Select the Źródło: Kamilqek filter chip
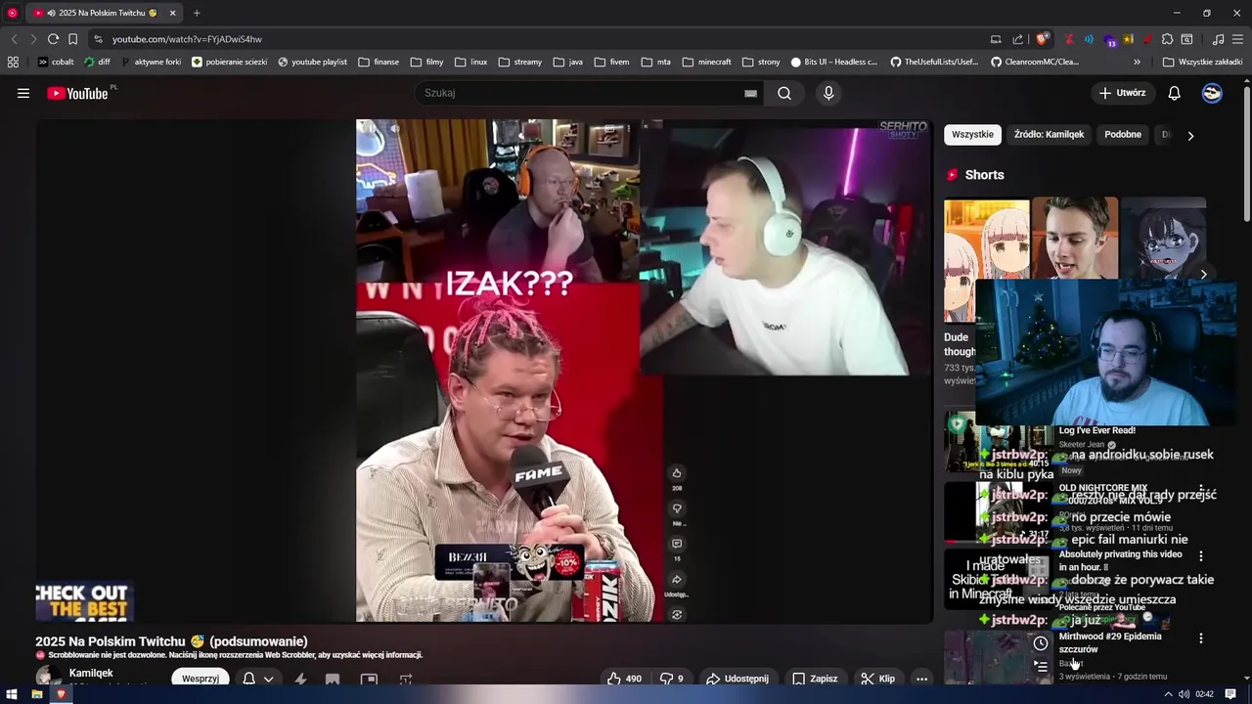Viewport: 1252px width, 704px height. pyautogui.click(x=1049, y=135)
